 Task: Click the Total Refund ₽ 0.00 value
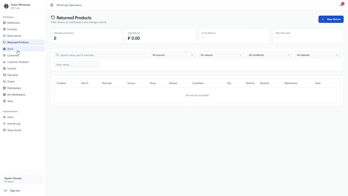click(x=134, y=38)
